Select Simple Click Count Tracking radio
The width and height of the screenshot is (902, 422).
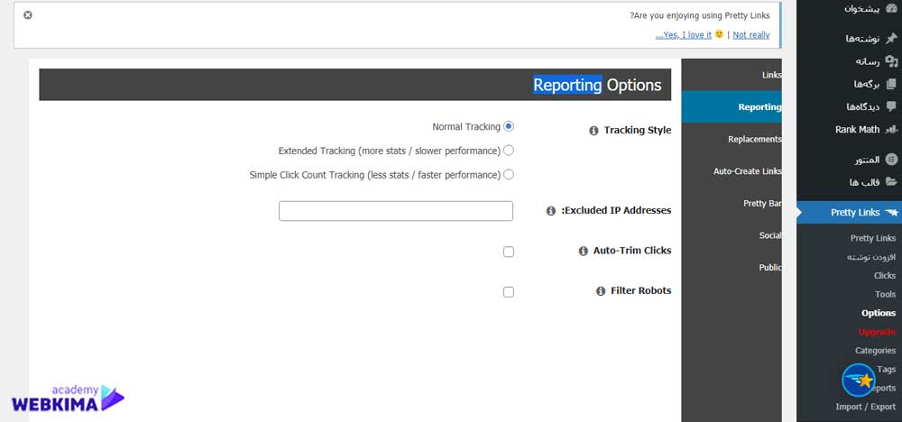[508, 175]
